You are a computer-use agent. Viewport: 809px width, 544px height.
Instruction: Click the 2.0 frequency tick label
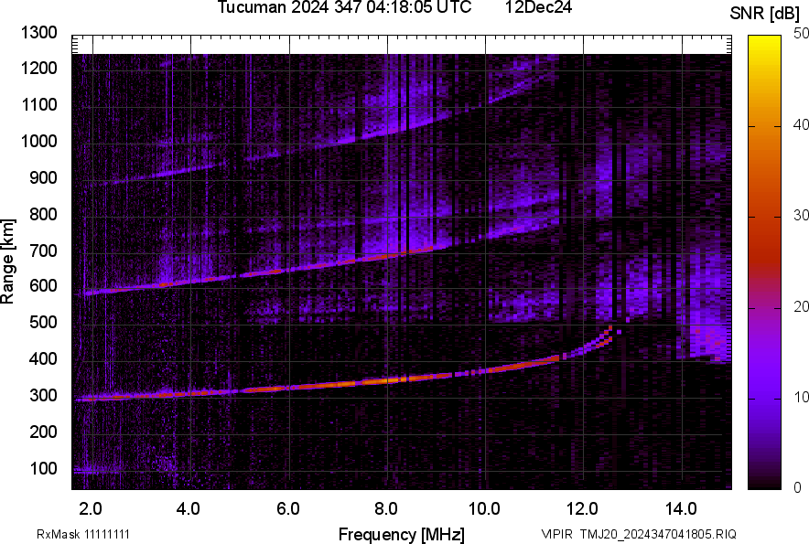[91, 509]
